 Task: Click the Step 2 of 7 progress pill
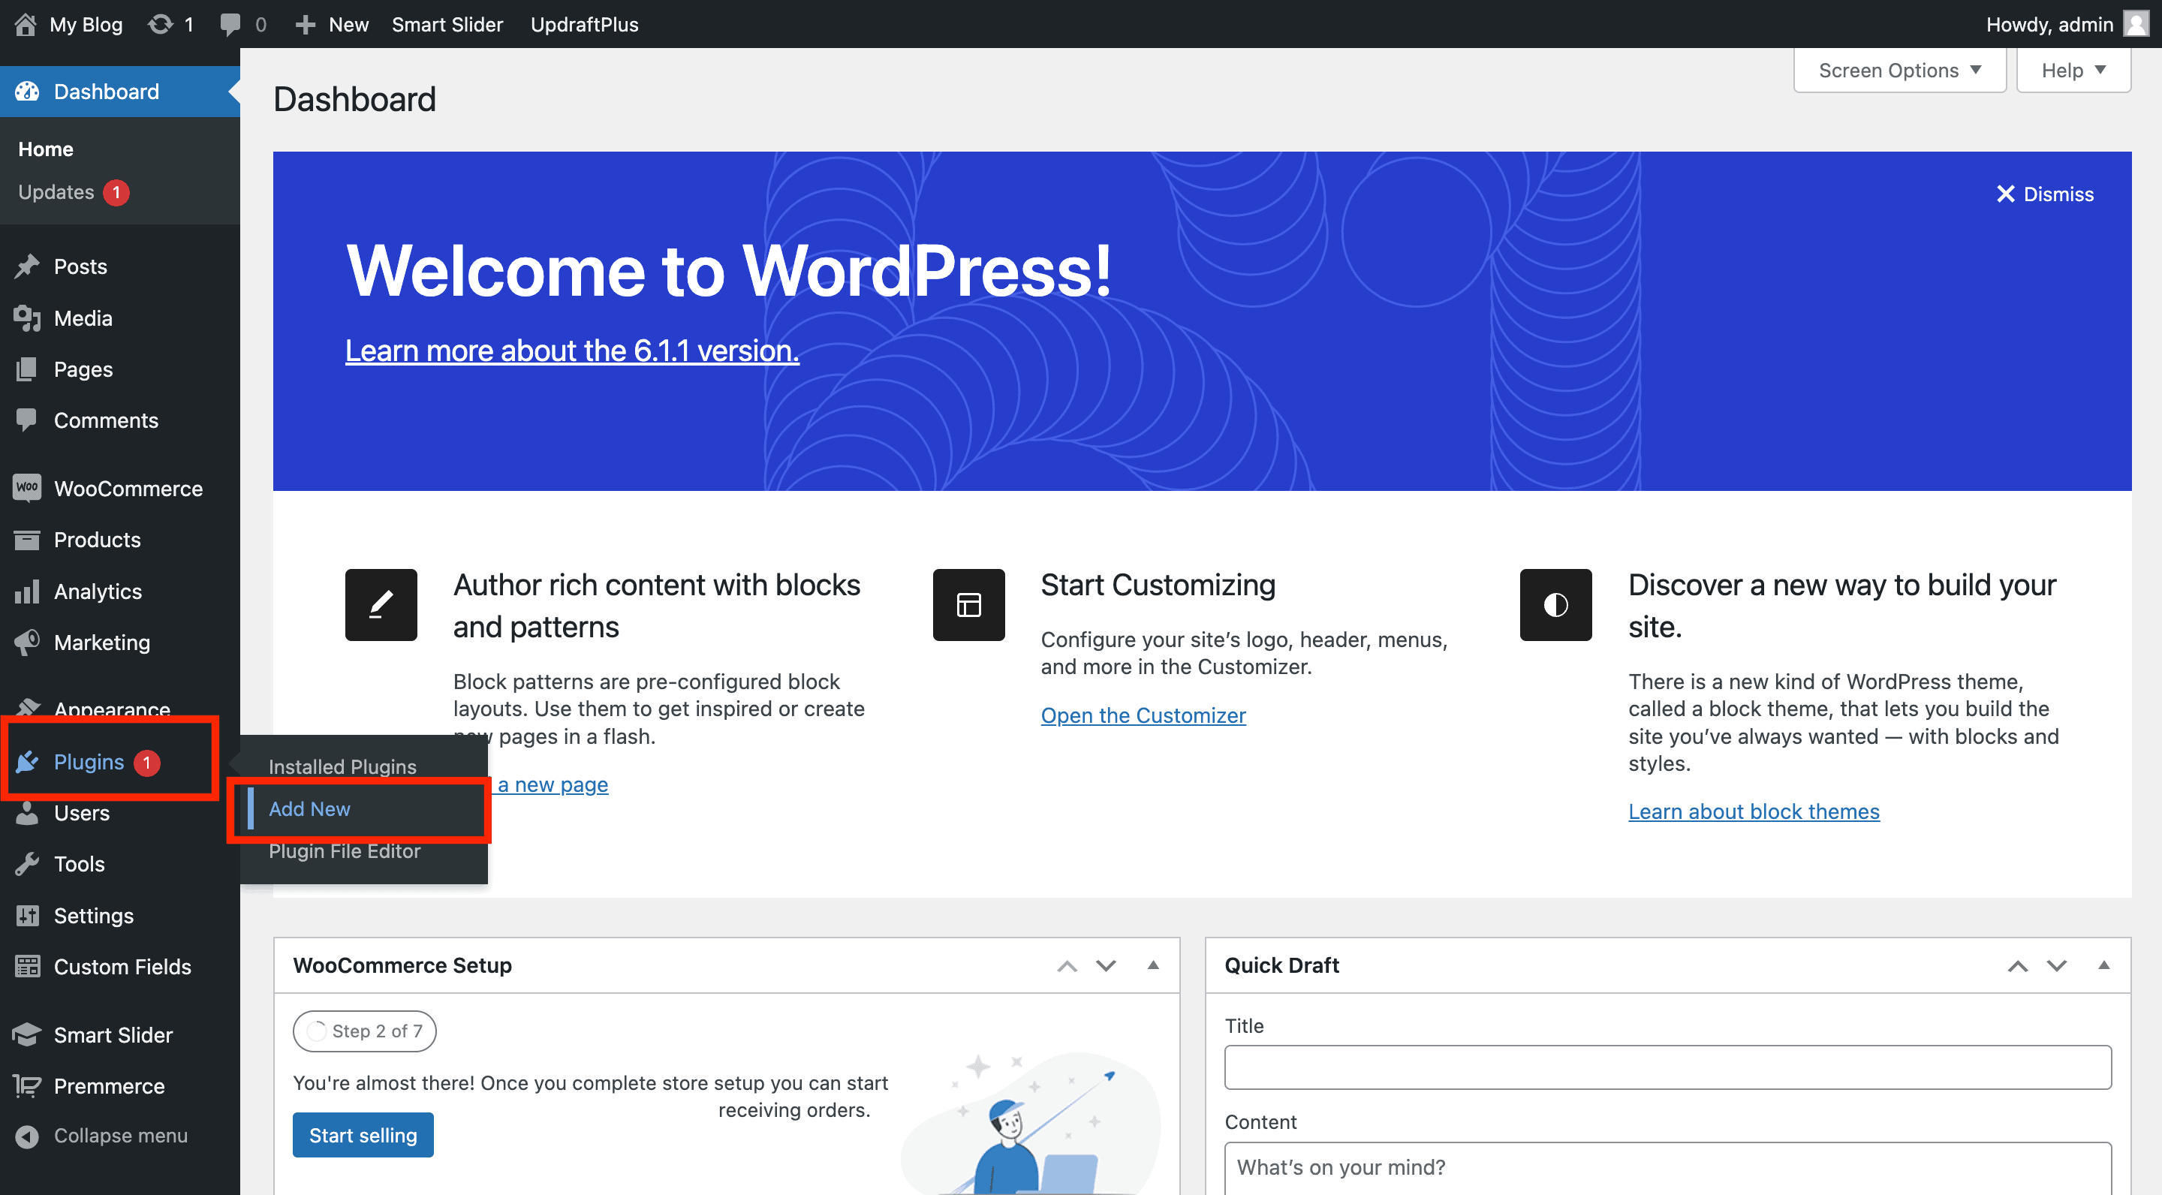coord(364,1031)
